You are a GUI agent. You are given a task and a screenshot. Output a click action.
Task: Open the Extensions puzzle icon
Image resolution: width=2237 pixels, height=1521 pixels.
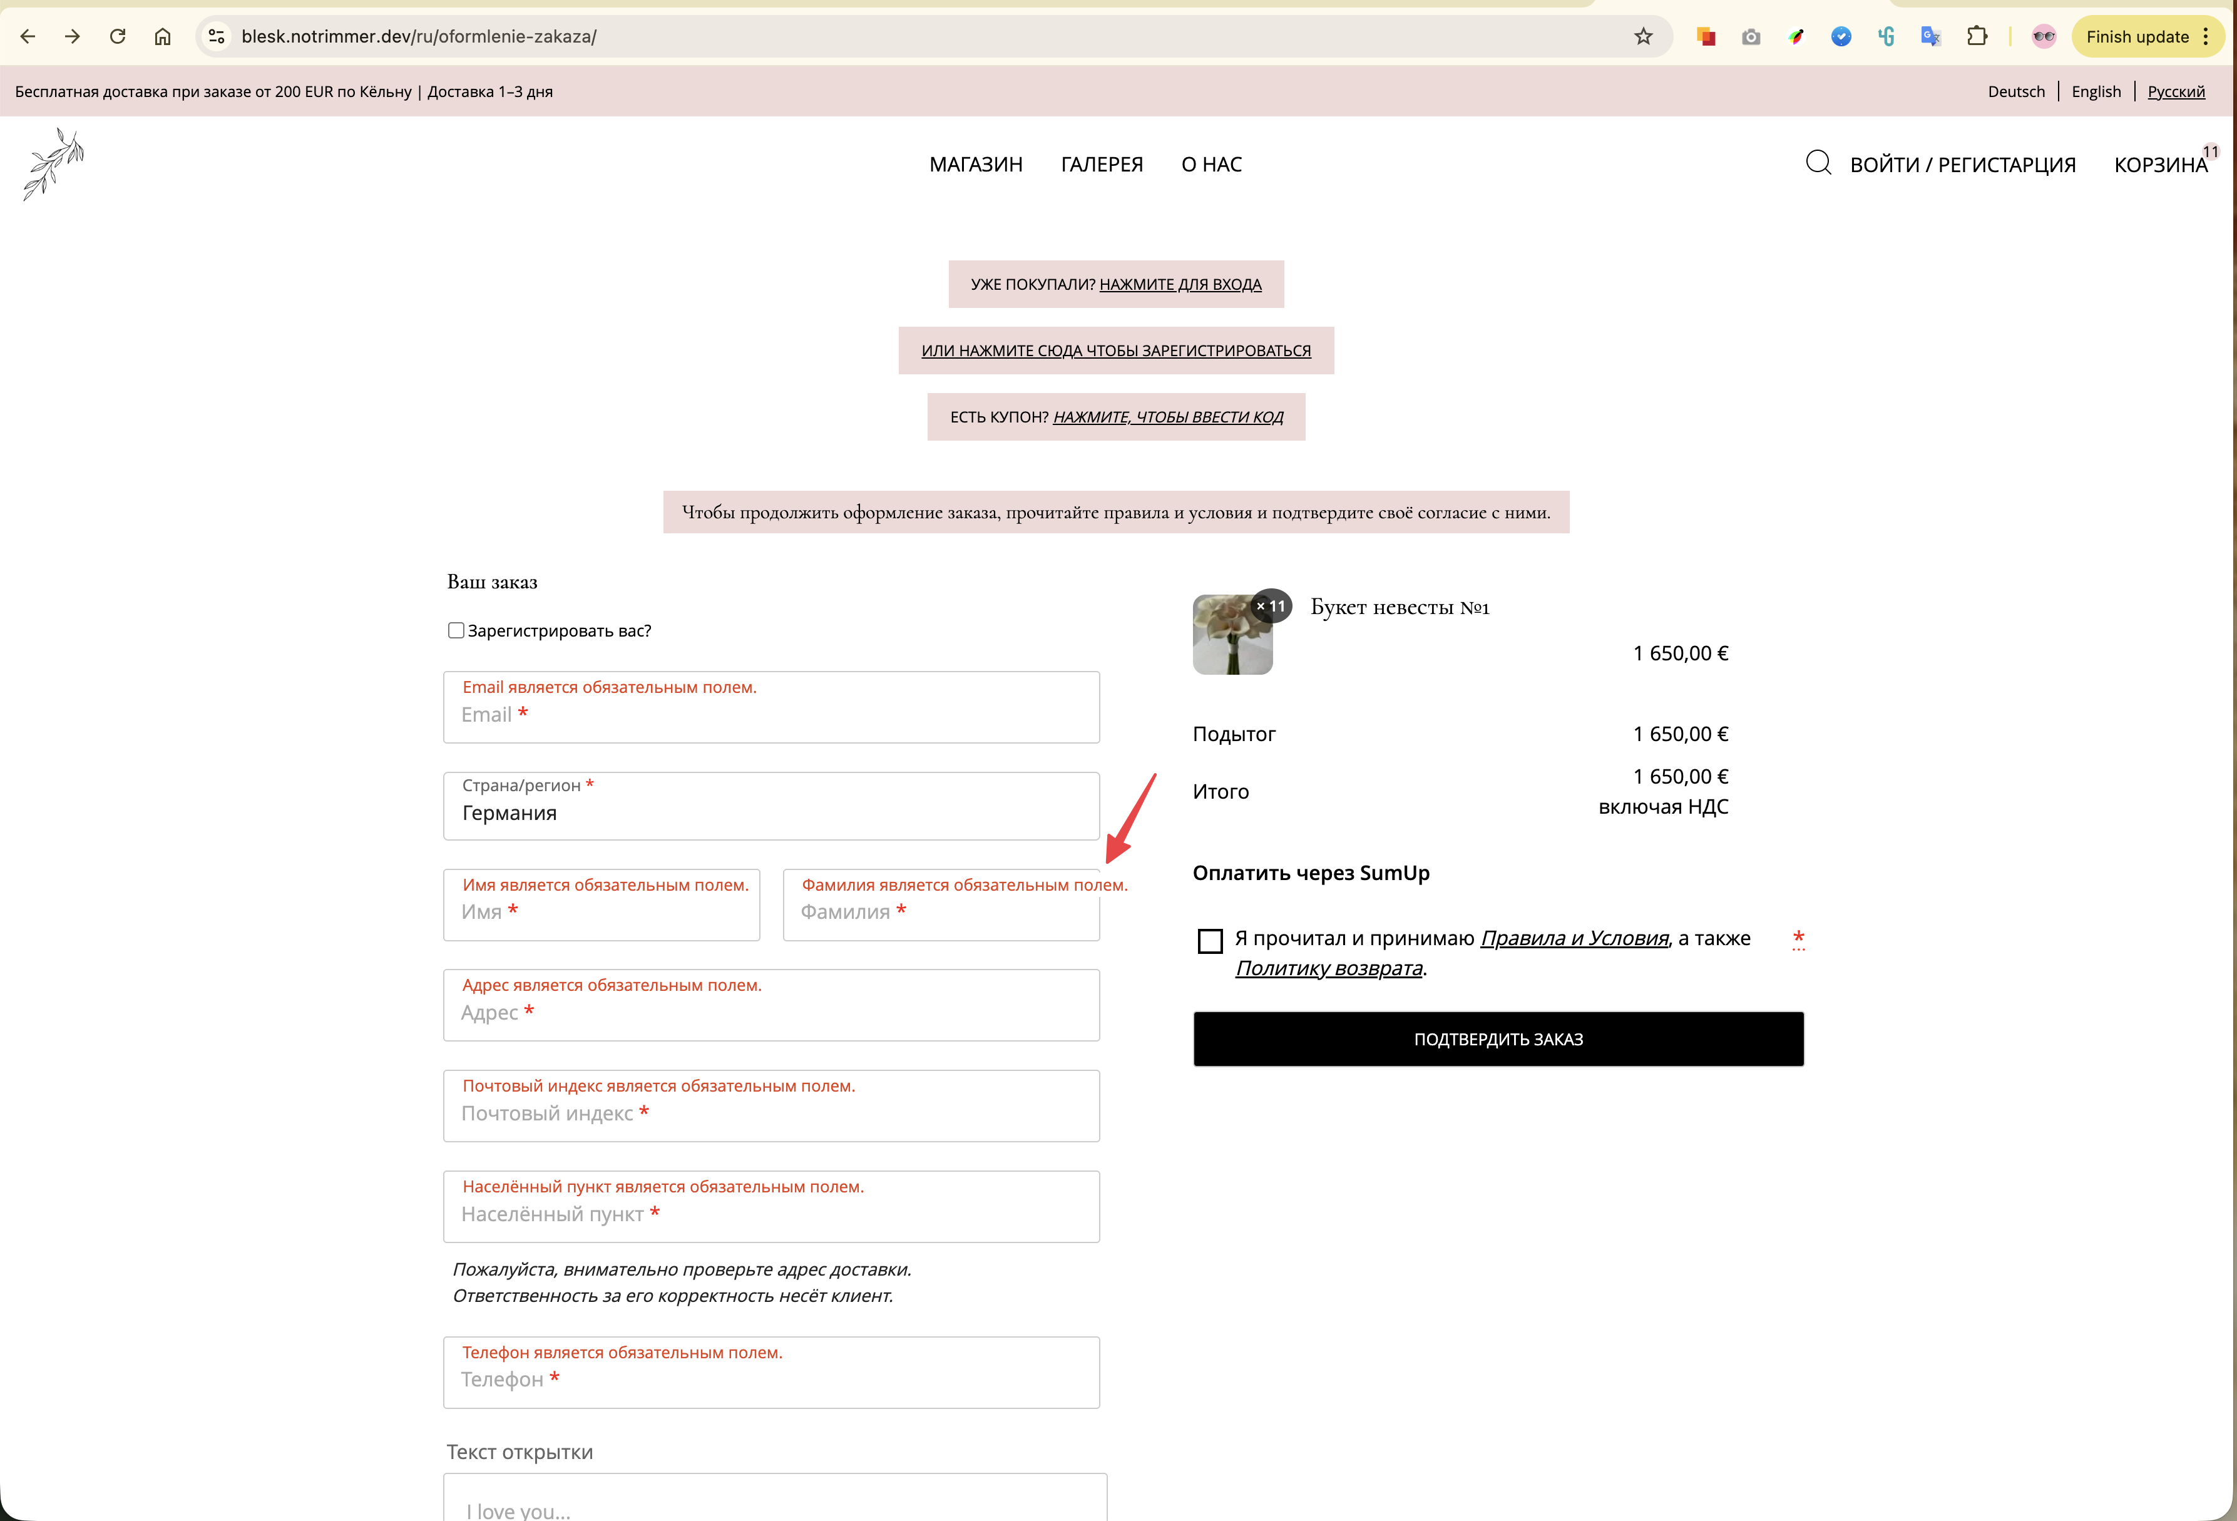point(1976,36)
